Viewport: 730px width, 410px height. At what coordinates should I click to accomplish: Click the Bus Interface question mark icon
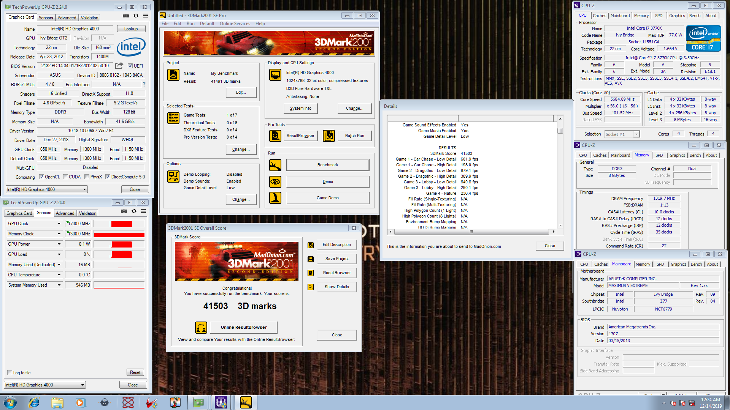click(144, 84)
